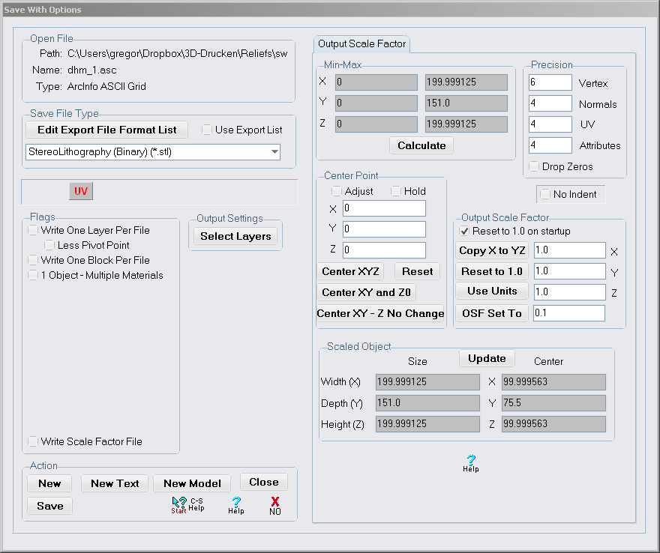
Task: Uncheck Reset to 1.0 on startup
Action: tap(466, 232)
